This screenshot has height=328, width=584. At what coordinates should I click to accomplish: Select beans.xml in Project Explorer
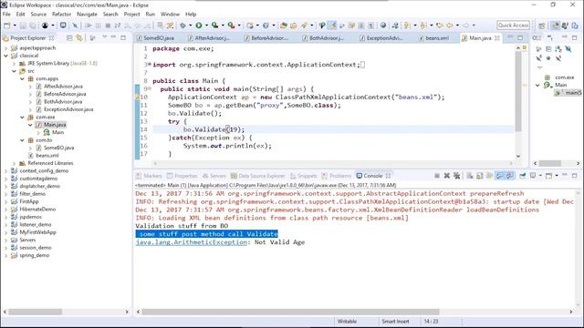tap(47, 156)
